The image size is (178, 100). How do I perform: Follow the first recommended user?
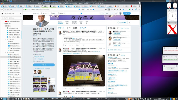[x=117, y=33]
